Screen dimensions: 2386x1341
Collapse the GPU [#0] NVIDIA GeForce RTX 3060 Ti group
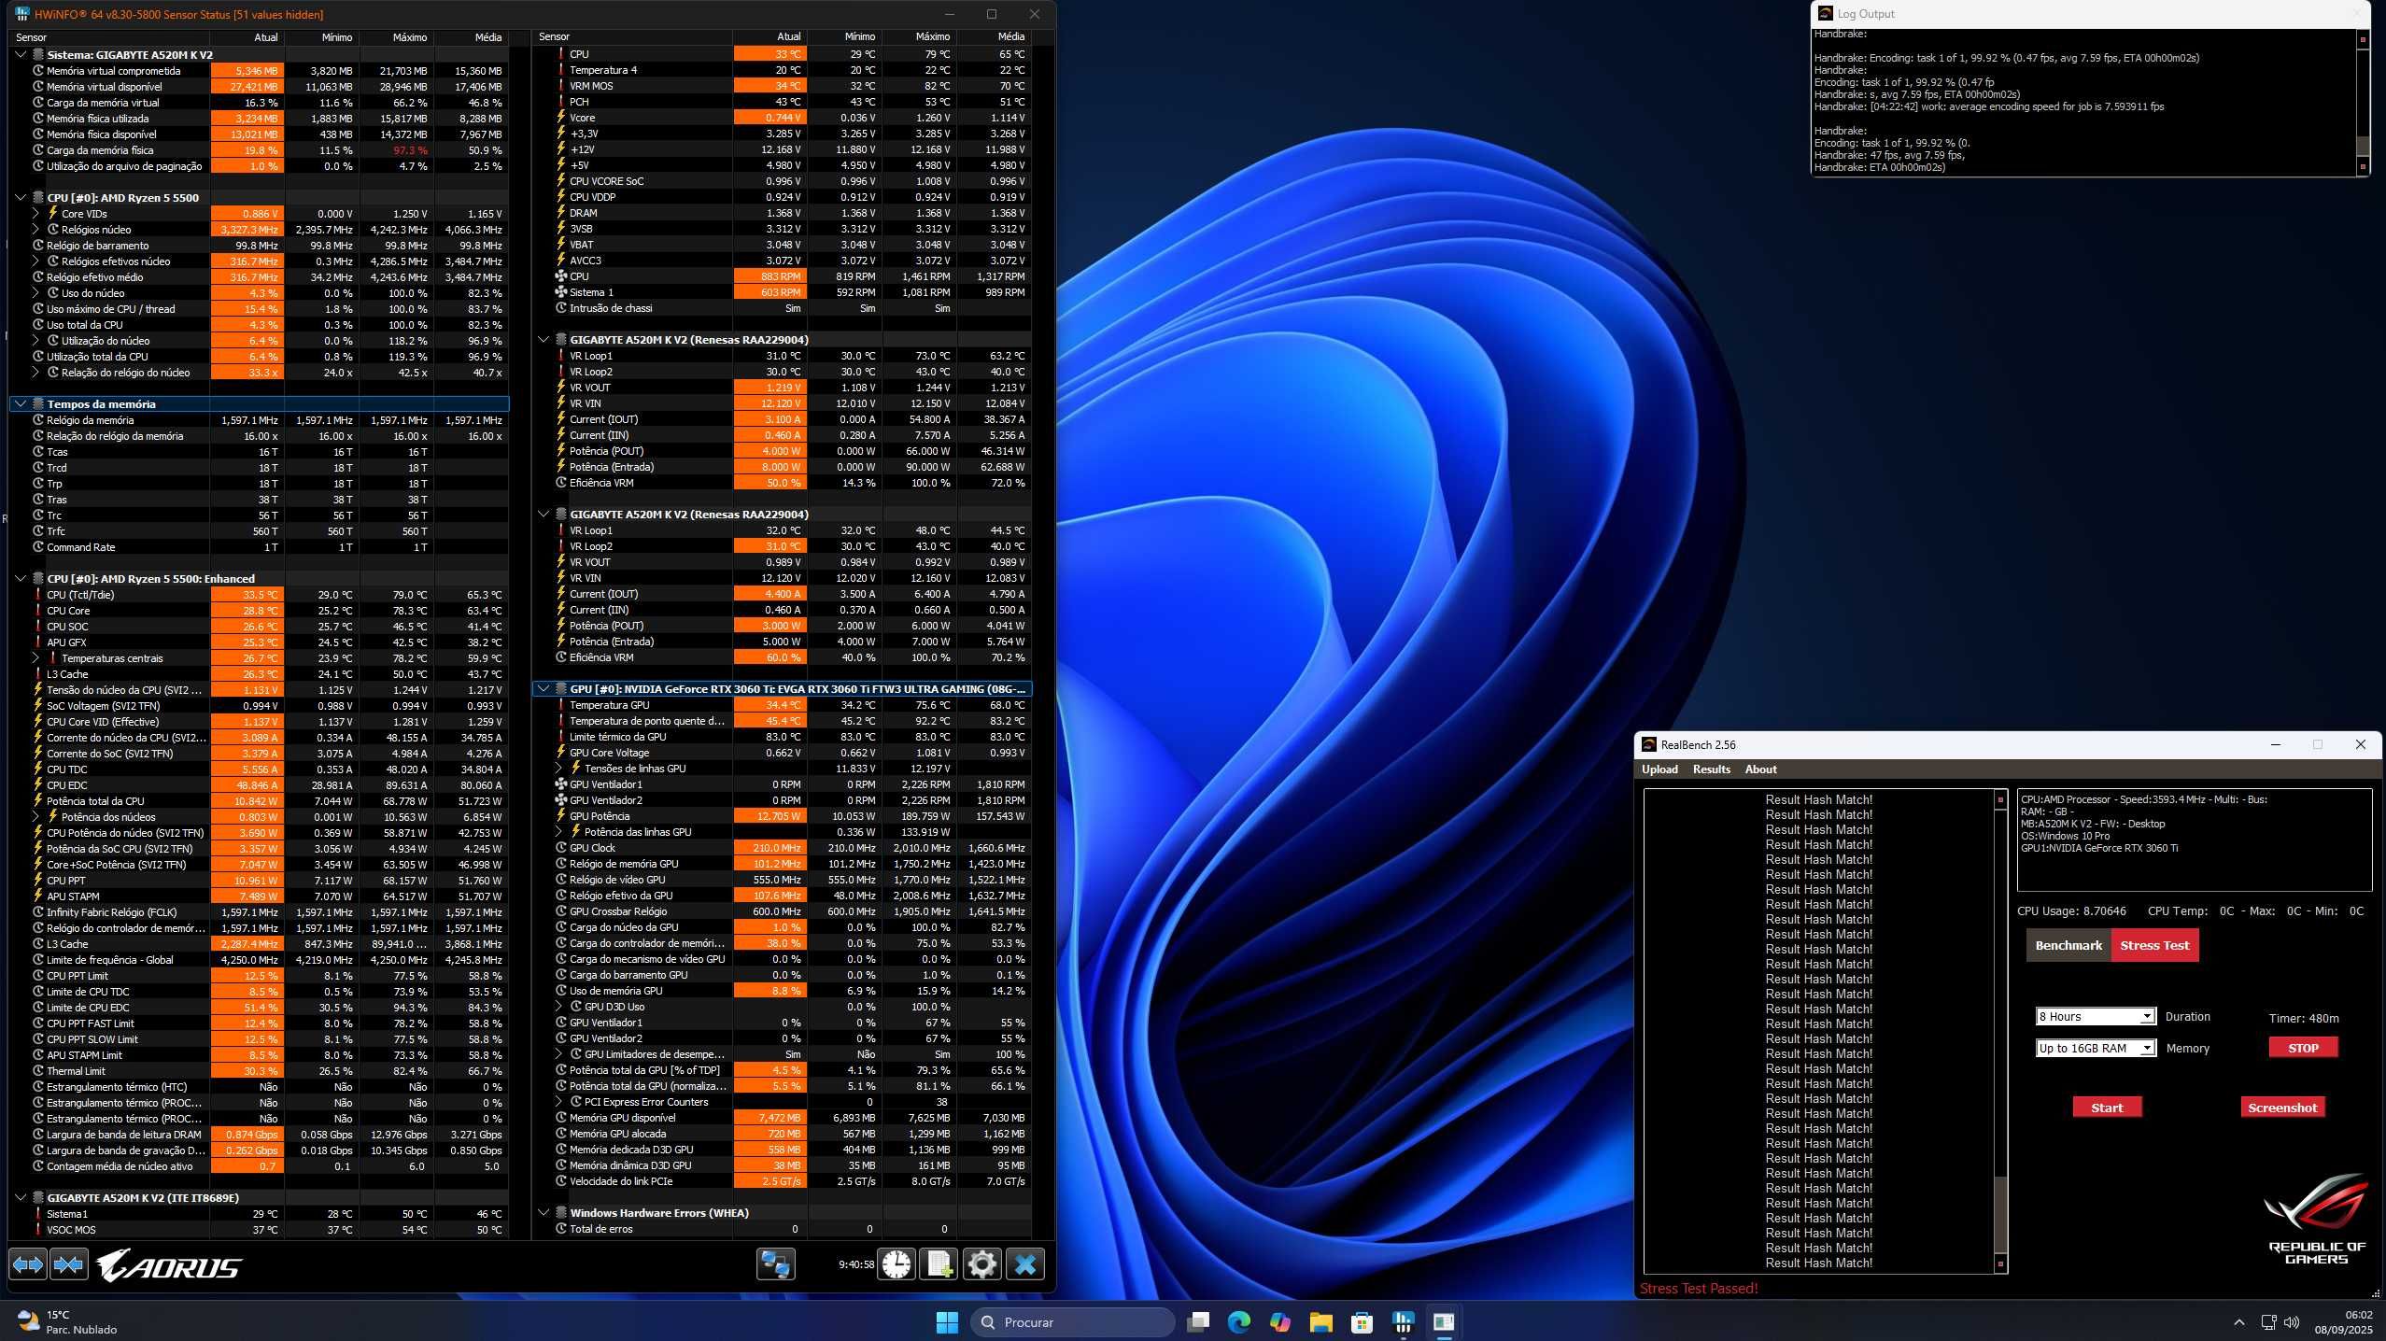tap(544, 688)
